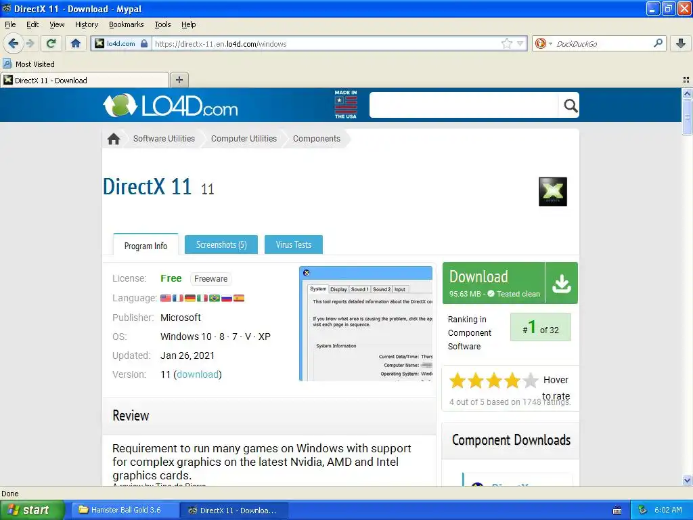Rate five stars with the grey star
The height and width of the screenshot is (520, 693).
pyautogui.click(x=530, y=381)
